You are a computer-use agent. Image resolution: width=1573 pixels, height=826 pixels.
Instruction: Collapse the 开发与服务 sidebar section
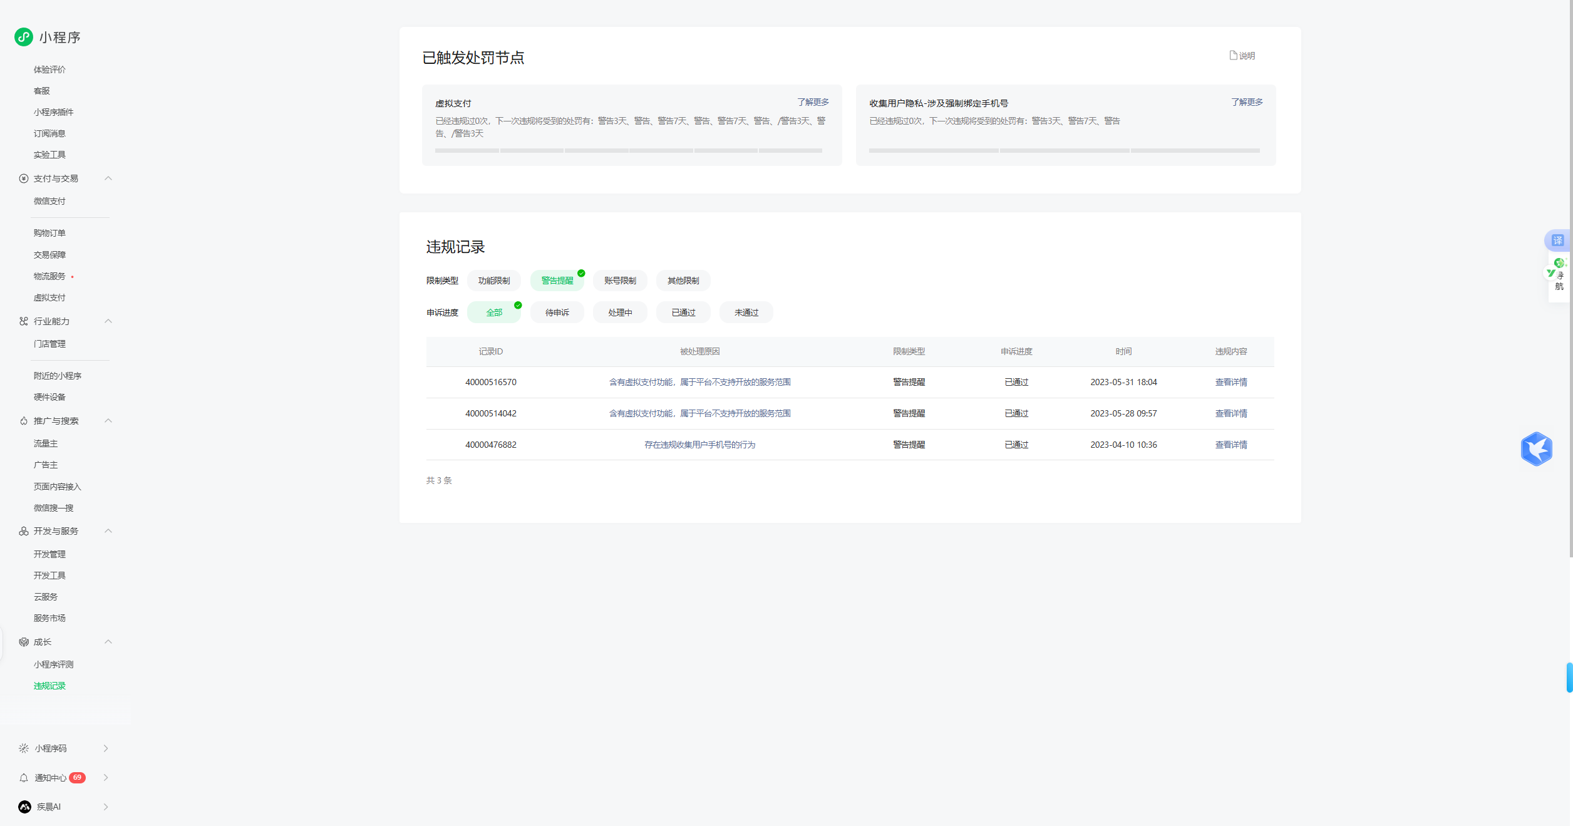coord(108,531)
